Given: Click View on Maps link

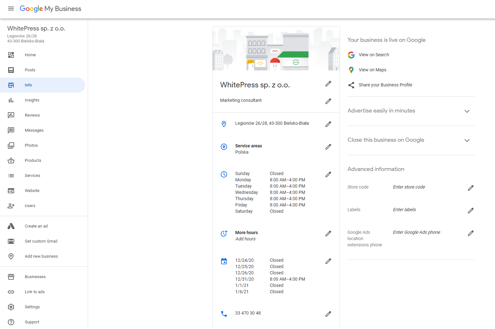Looking at the screenshot, I should point(373,70).
